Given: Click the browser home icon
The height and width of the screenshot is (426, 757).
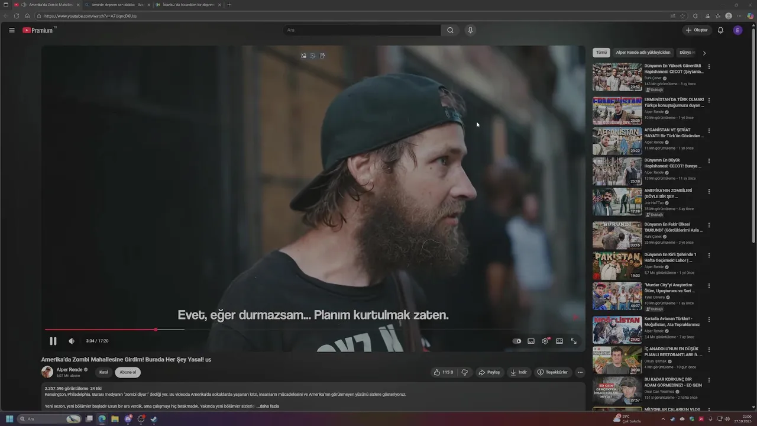Looking at the screenshot, I should (27, 16).
